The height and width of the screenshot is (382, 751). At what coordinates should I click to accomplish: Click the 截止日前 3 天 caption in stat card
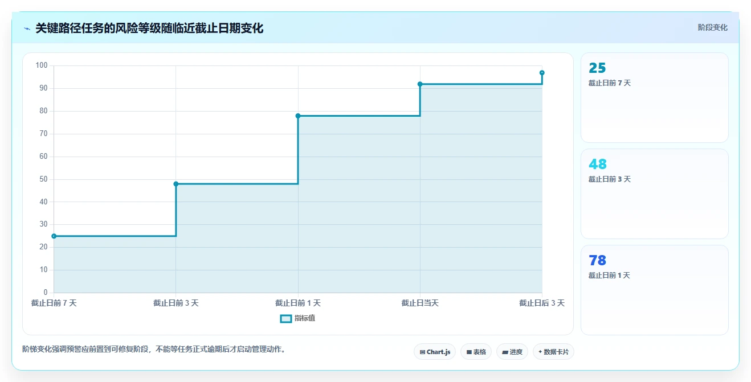[x=610, y=179]
